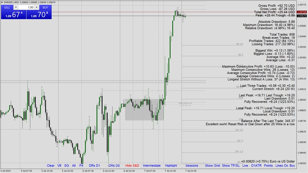Image resolution: width=308 pixels, height=173 pixels.
Task: Toggle the red Hide S&D label
Action: (x=132, y=166)
